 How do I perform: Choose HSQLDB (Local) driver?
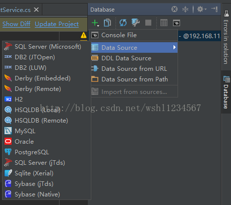(46, 110)
